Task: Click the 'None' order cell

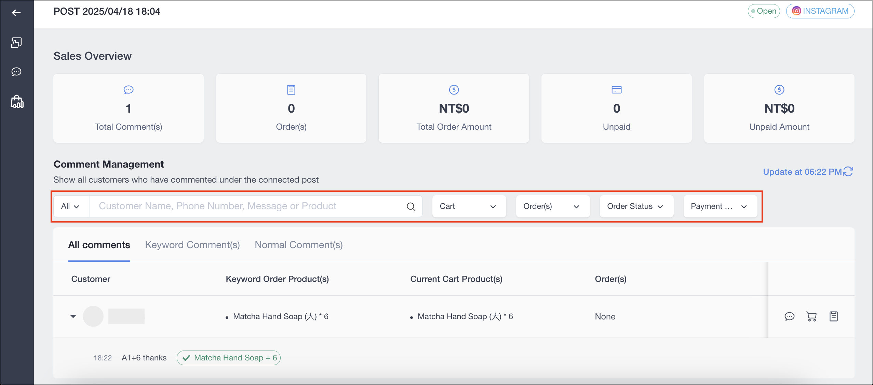Action: [x=605, y=316]
